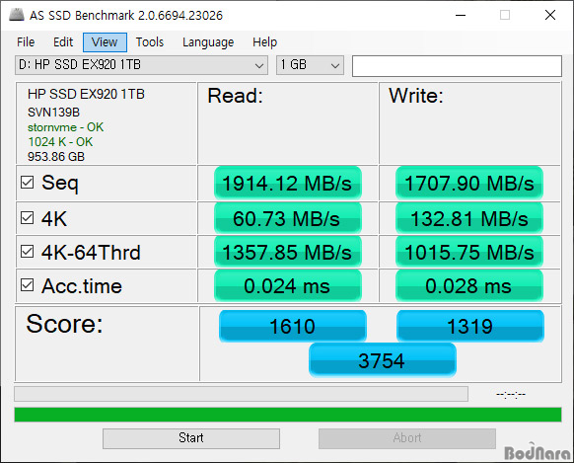Click the Seq read result 1914.12 MB/s

click(x=288, y=183)
